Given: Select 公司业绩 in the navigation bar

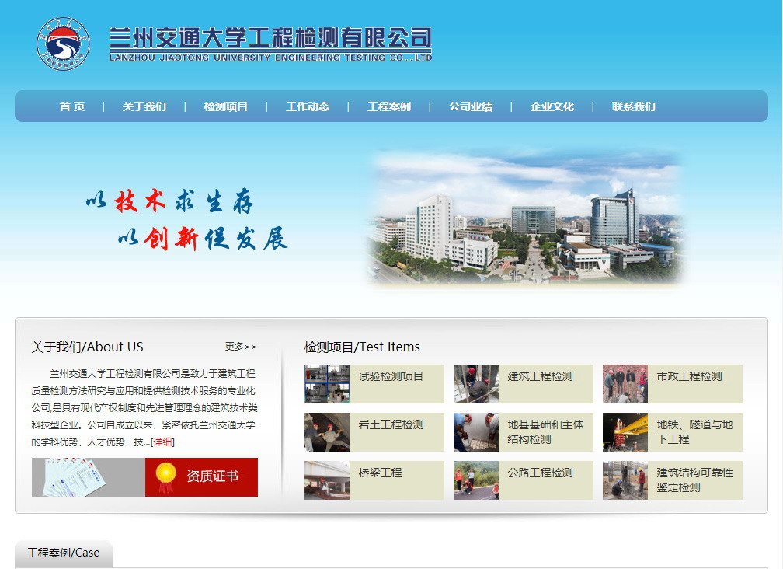Looking at the screenshot, I should (x=471, y=106).
